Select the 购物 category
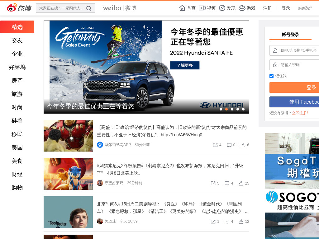Screen dimensions: 319x239 click(x=17, y=188)
